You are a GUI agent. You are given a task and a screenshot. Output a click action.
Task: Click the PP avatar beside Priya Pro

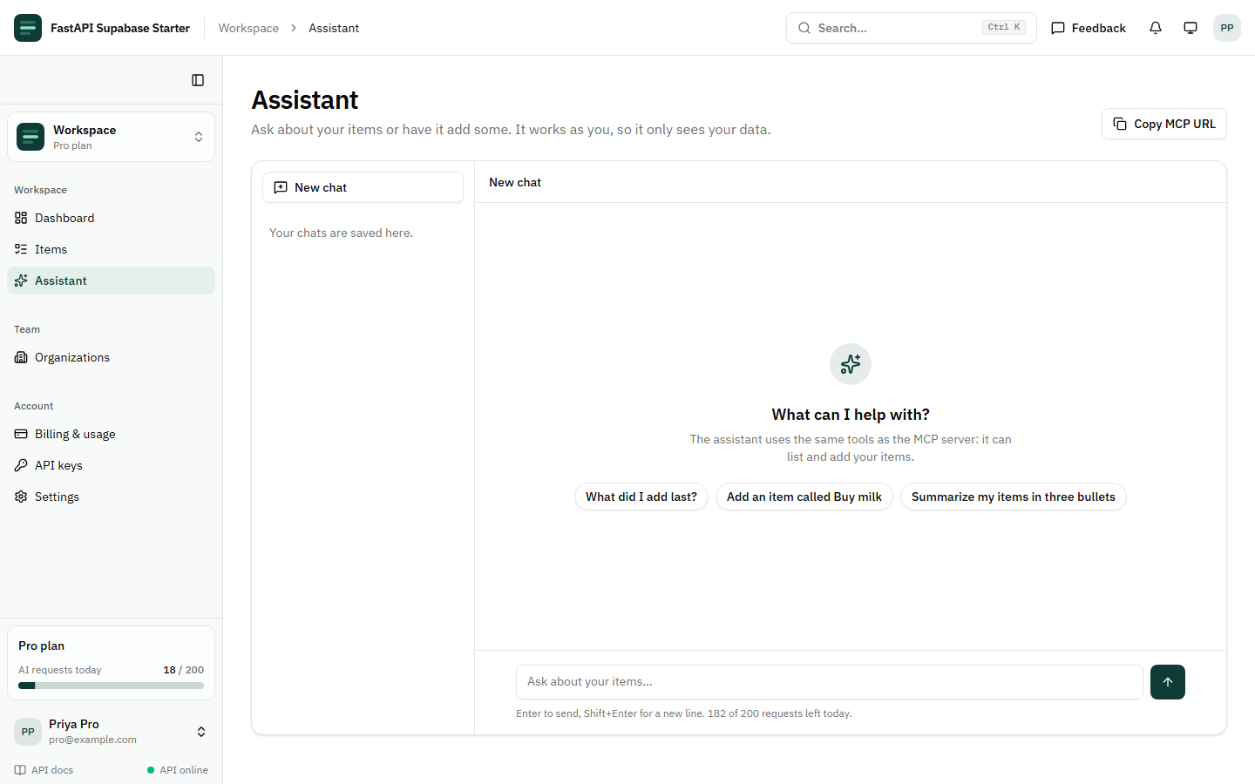click(28, 732)
